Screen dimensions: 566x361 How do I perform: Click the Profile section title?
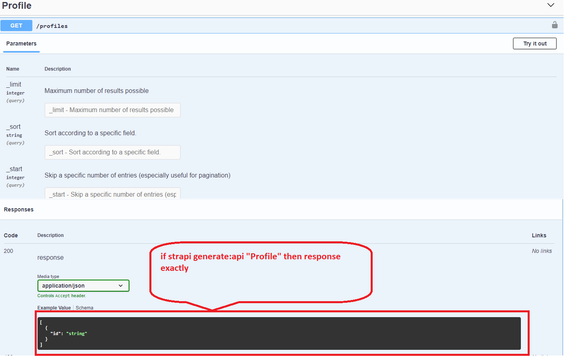pos(17,6)
